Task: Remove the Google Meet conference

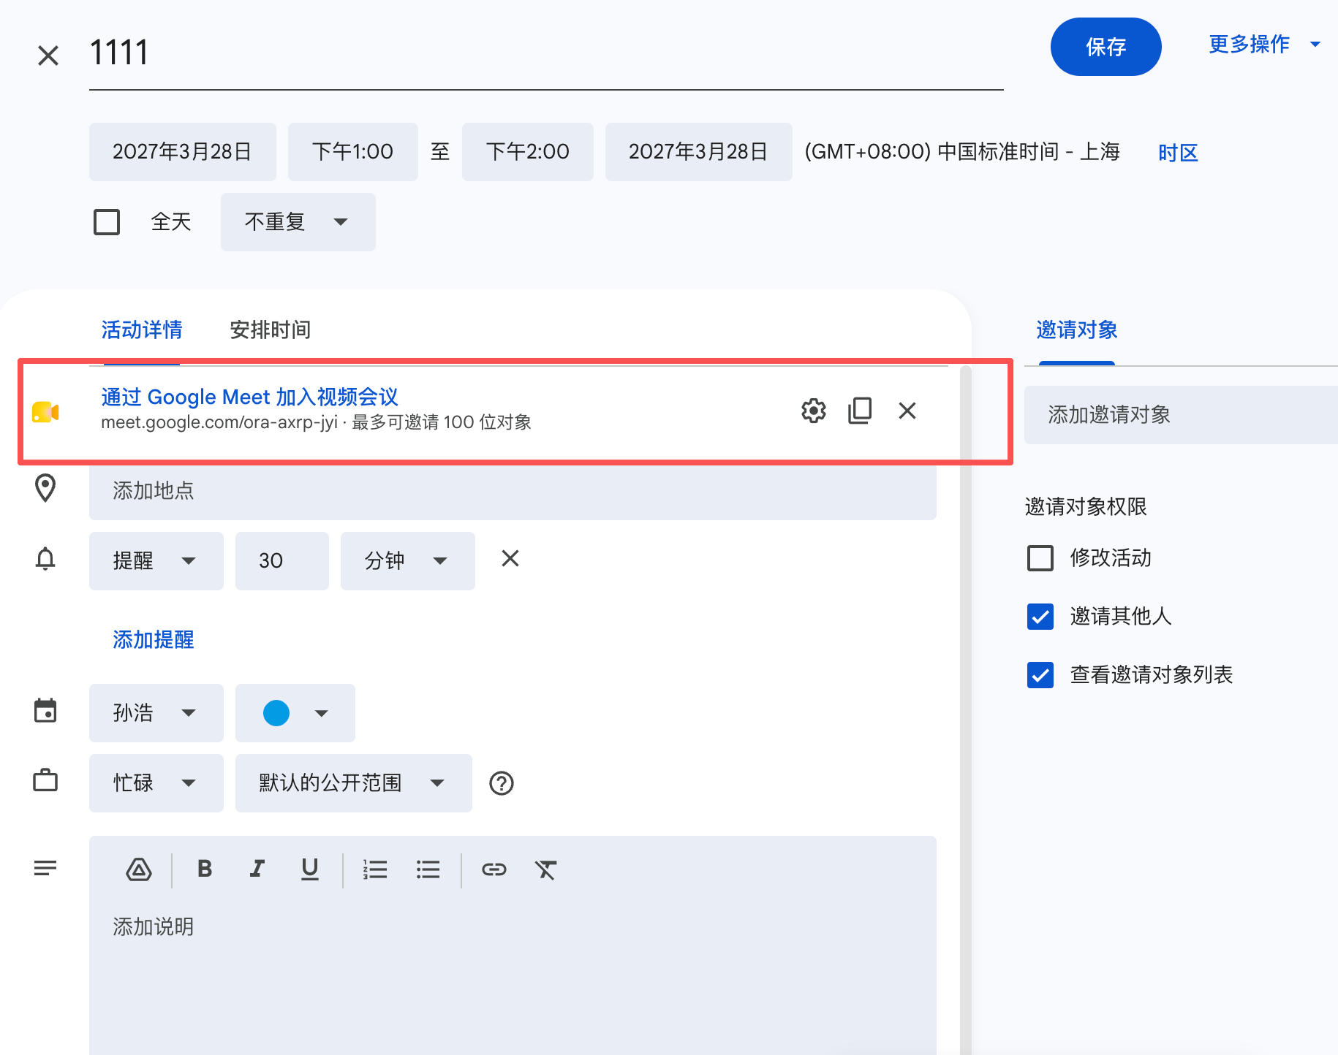Action: [x=907, y=411]
